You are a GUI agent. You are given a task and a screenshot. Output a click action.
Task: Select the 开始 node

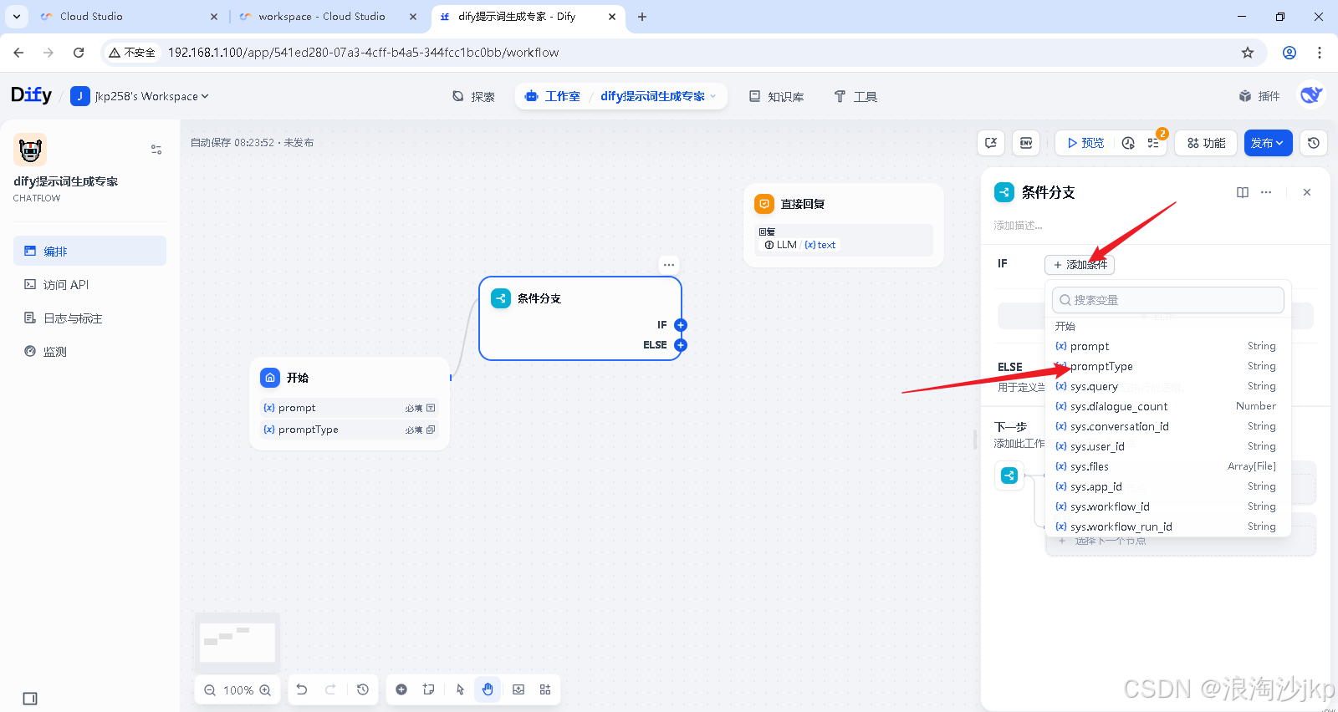[350, 404]
